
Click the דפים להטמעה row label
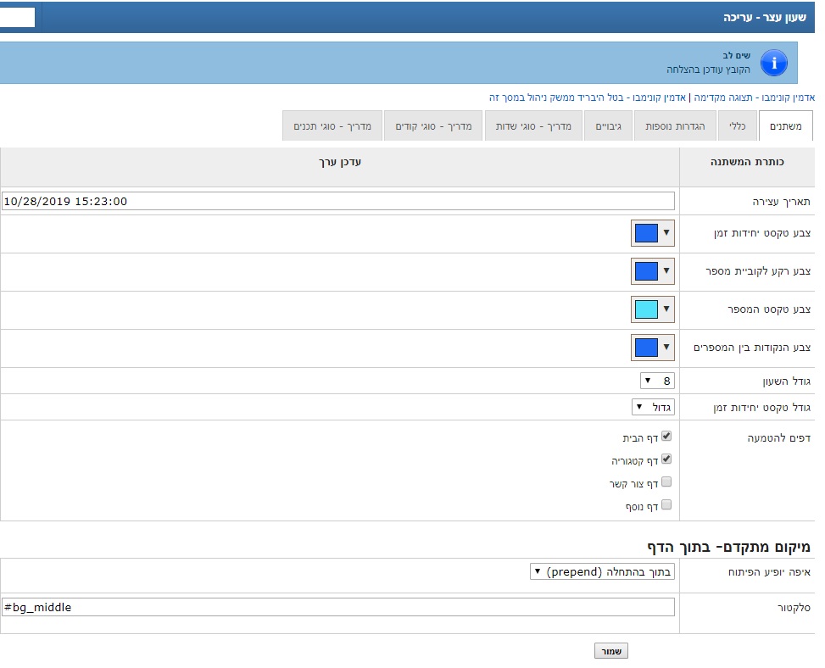point(778,438)
